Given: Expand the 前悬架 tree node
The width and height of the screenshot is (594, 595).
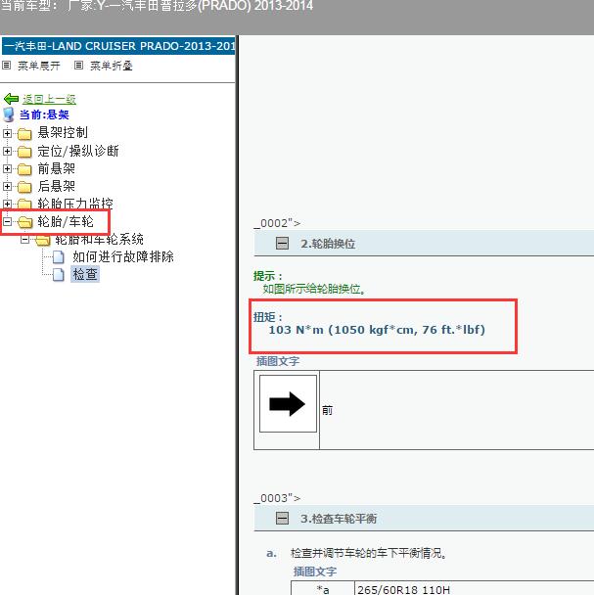Looking at the screenshot, I should pos(7,169).
